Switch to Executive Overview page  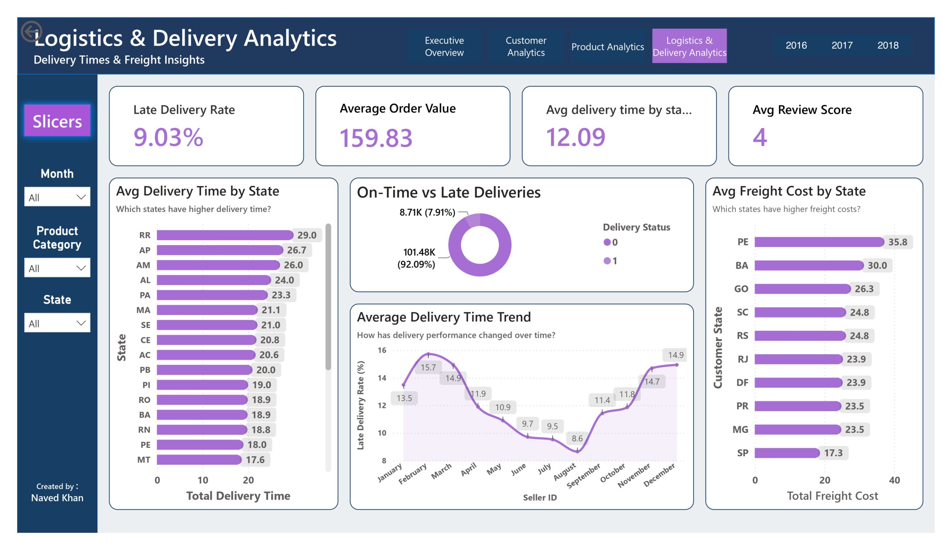[444, 46]
